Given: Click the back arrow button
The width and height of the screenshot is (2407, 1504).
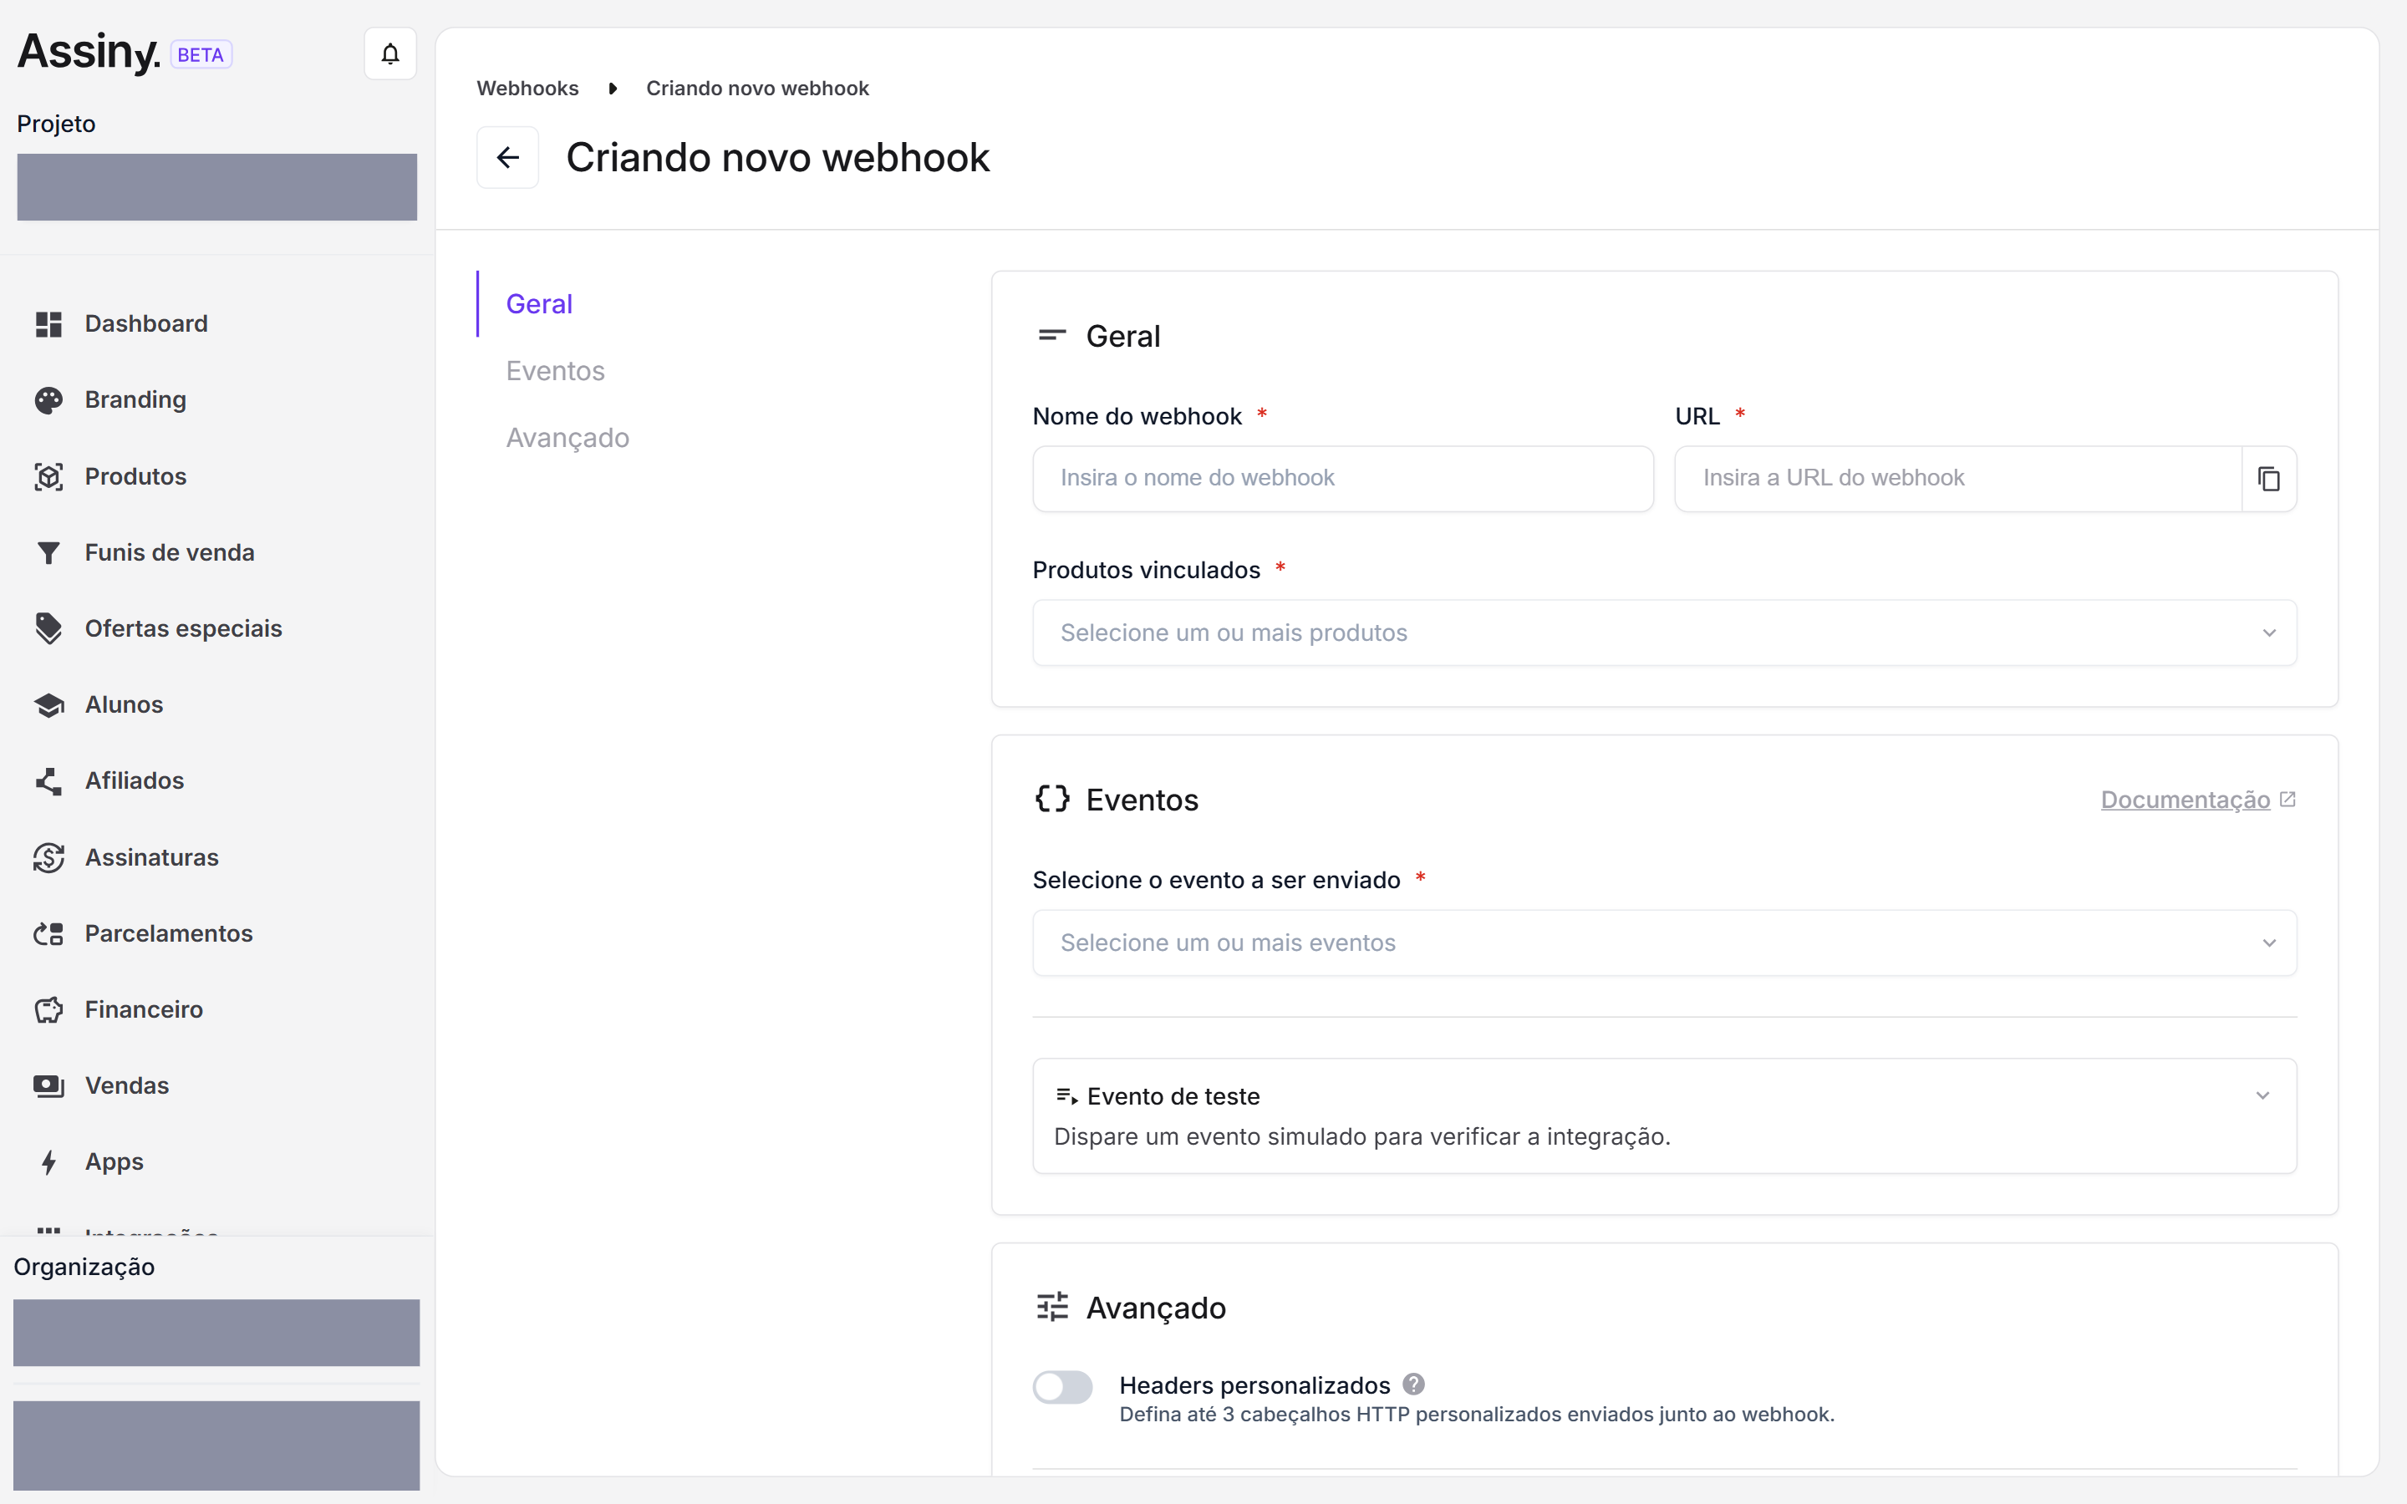Looking at the screenshot, I should pyautogui.click(x=507, y=157).
